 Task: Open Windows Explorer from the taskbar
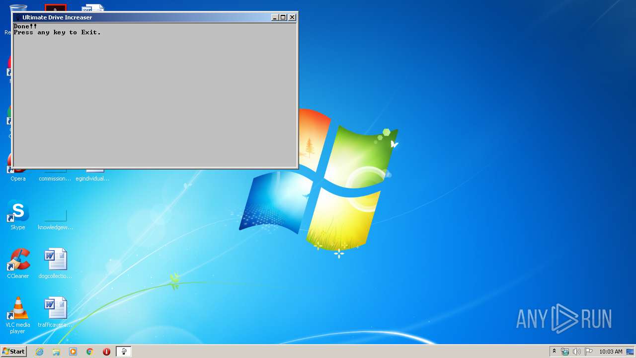point(56,352)
